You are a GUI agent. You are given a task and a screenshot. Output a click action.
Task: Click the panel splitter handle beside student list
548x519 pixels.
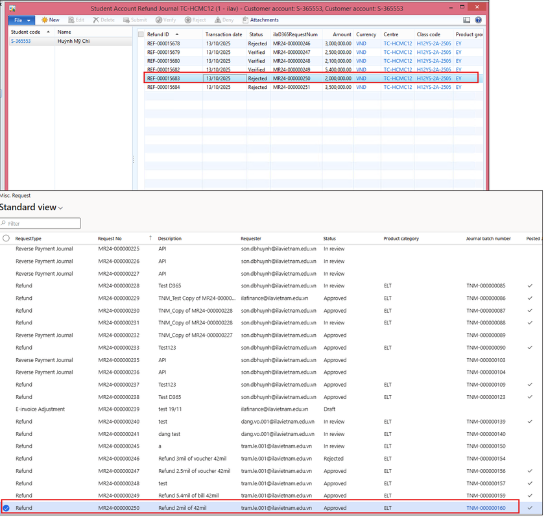134,159
